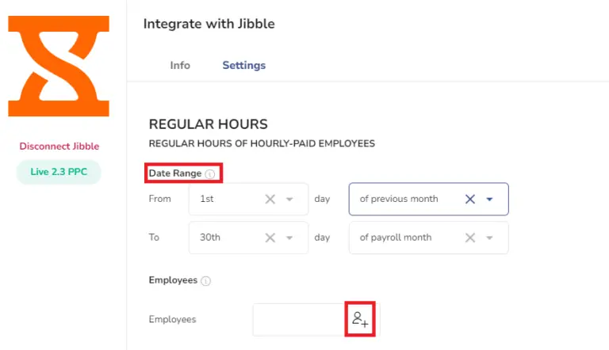Click the Employees info icon

[x=206, y=281]
